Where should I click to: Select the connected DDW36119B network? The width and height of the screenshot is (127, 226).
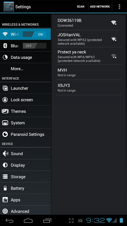click(89, 23)
